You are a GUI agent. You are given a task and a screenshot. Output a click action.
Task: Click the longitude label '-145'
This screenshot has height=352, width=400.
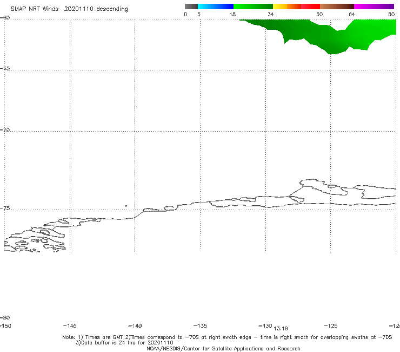tap(70, 325)
